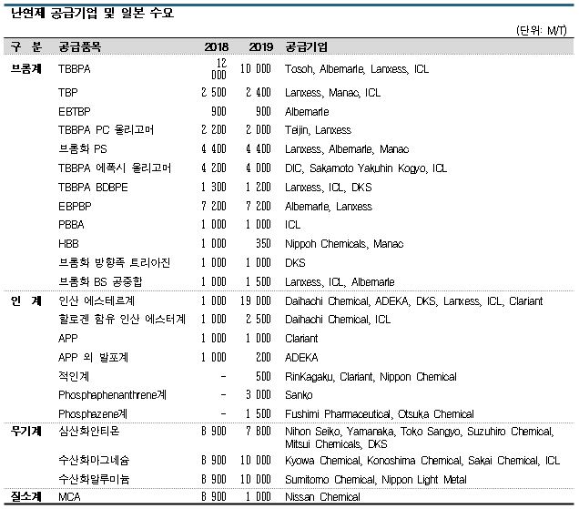
Task: Click the "수산화마그네슘" product name
Action: click(x=93, y=462)
